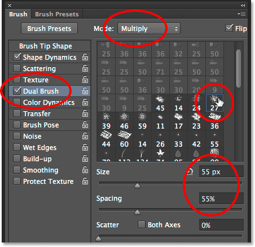Image resolution: width=255 pixels, height=247 pixels.
Task: Pick the 39 spatter brush thumbnail
Action: click(106, 121)
